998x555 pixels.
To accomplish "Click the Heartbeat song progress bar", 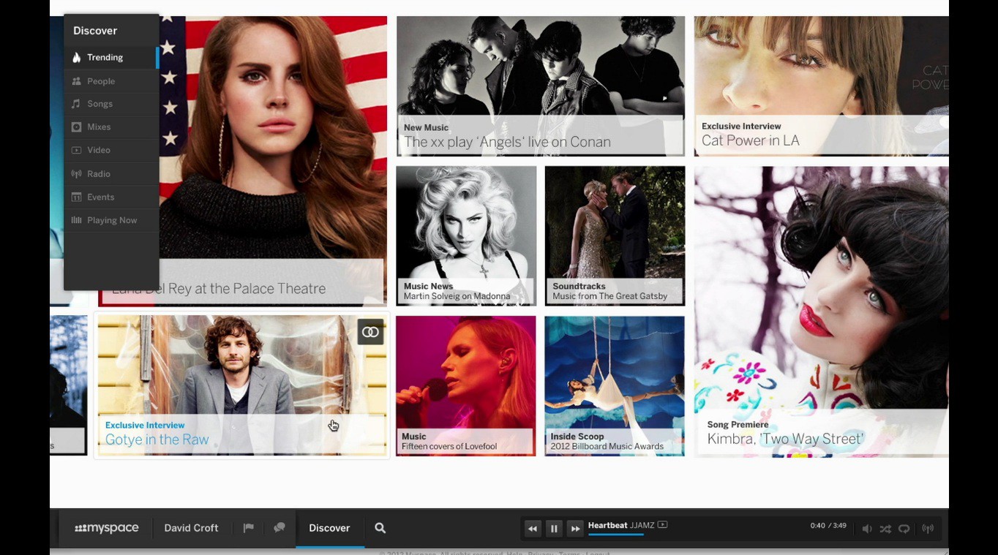I will tap(615, 535).
